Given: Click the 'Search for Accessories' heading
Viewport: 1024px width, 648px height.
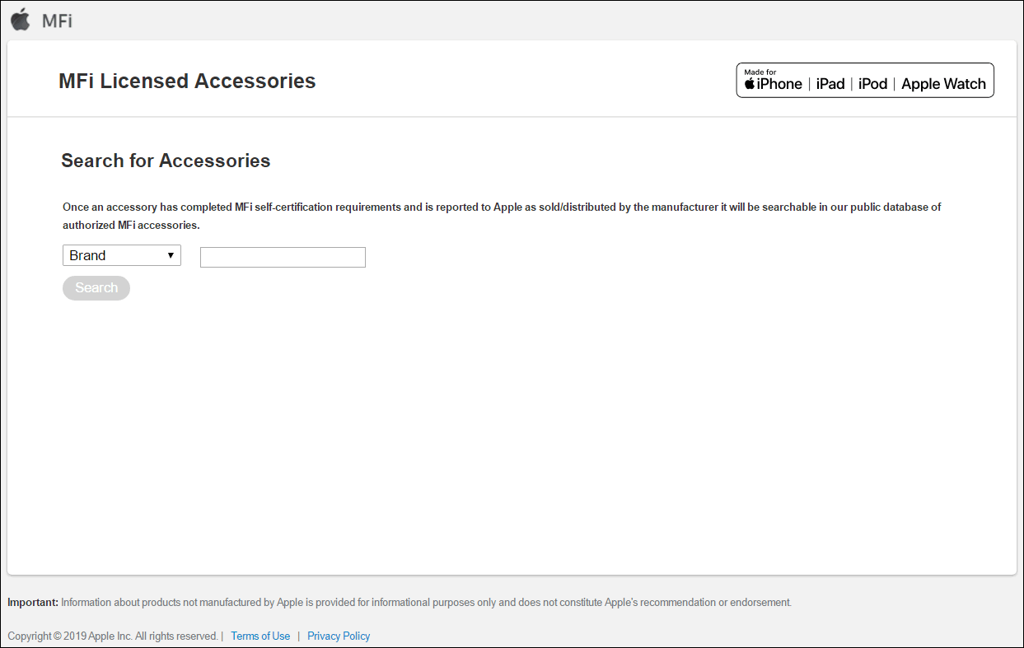Looking at the screenshot, I should 166,161.
